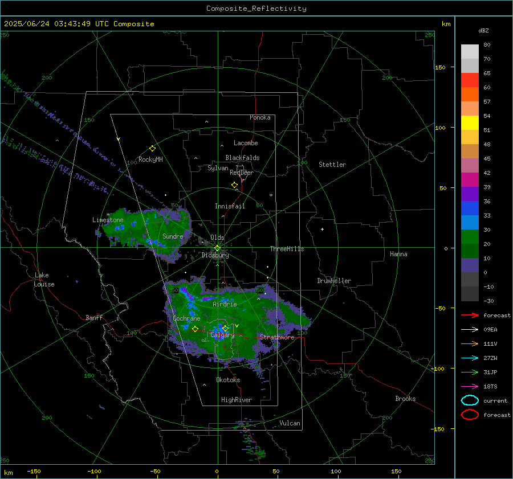The height and width of the screenshot is (479, 513).
Task: Click the yellow diamond marker south of RedDeer
Action: click(235, 185)
